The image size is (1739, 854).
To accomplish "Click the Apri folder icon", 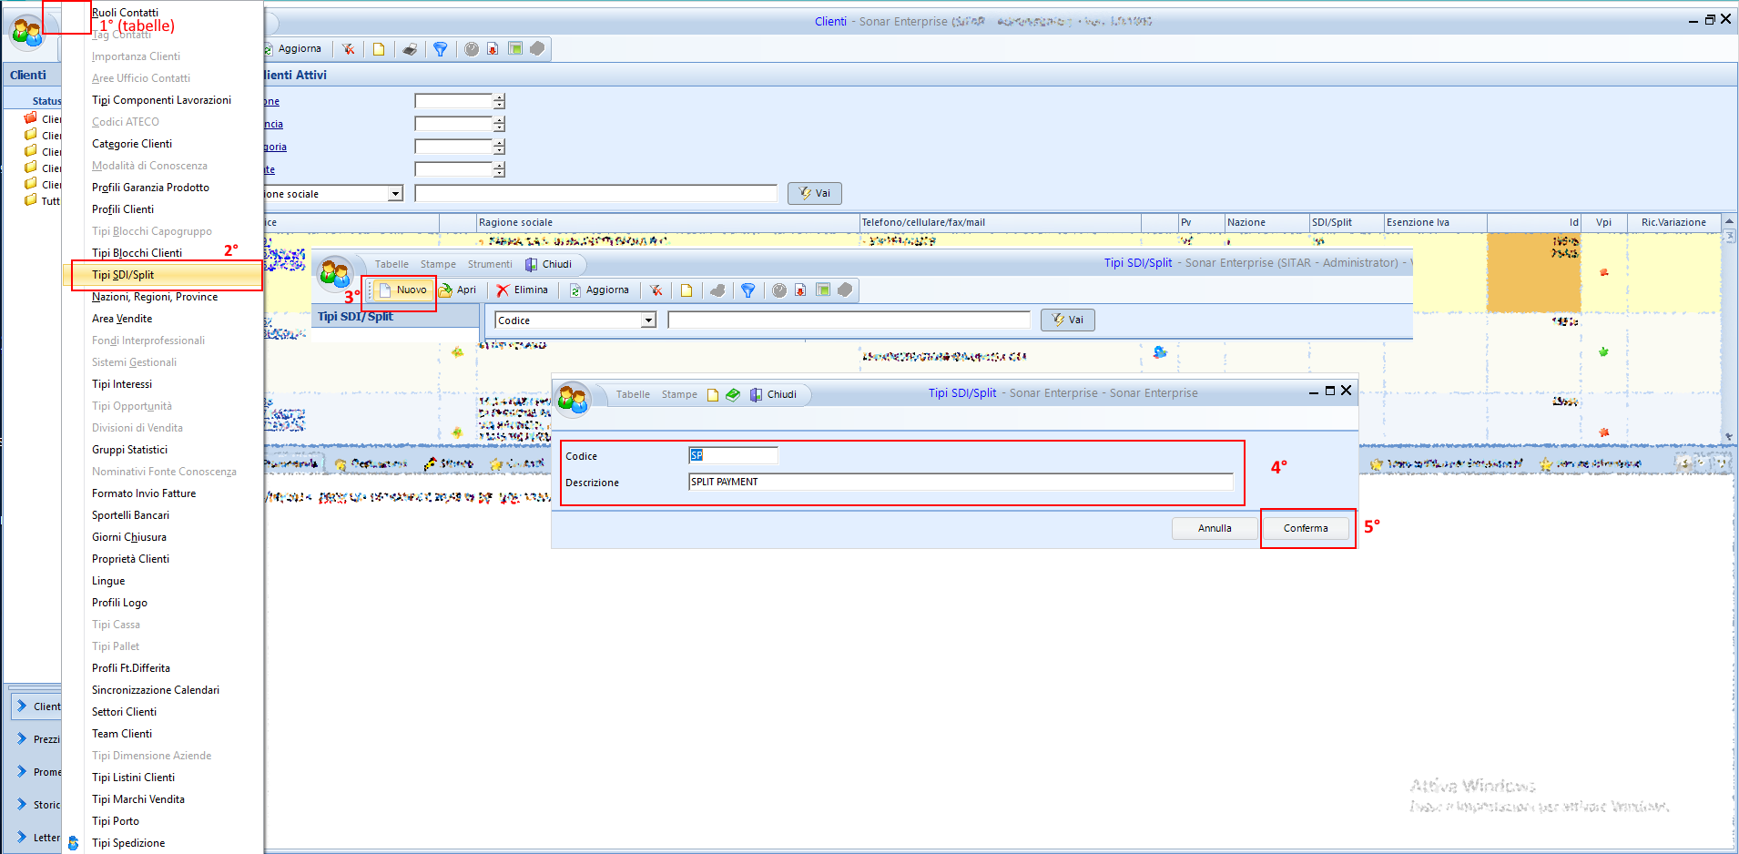I will tap(446, 290).
